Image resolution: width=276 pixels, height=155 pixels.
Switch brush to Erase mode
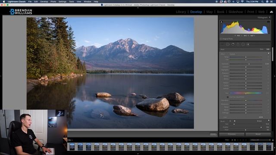[259, 121]
